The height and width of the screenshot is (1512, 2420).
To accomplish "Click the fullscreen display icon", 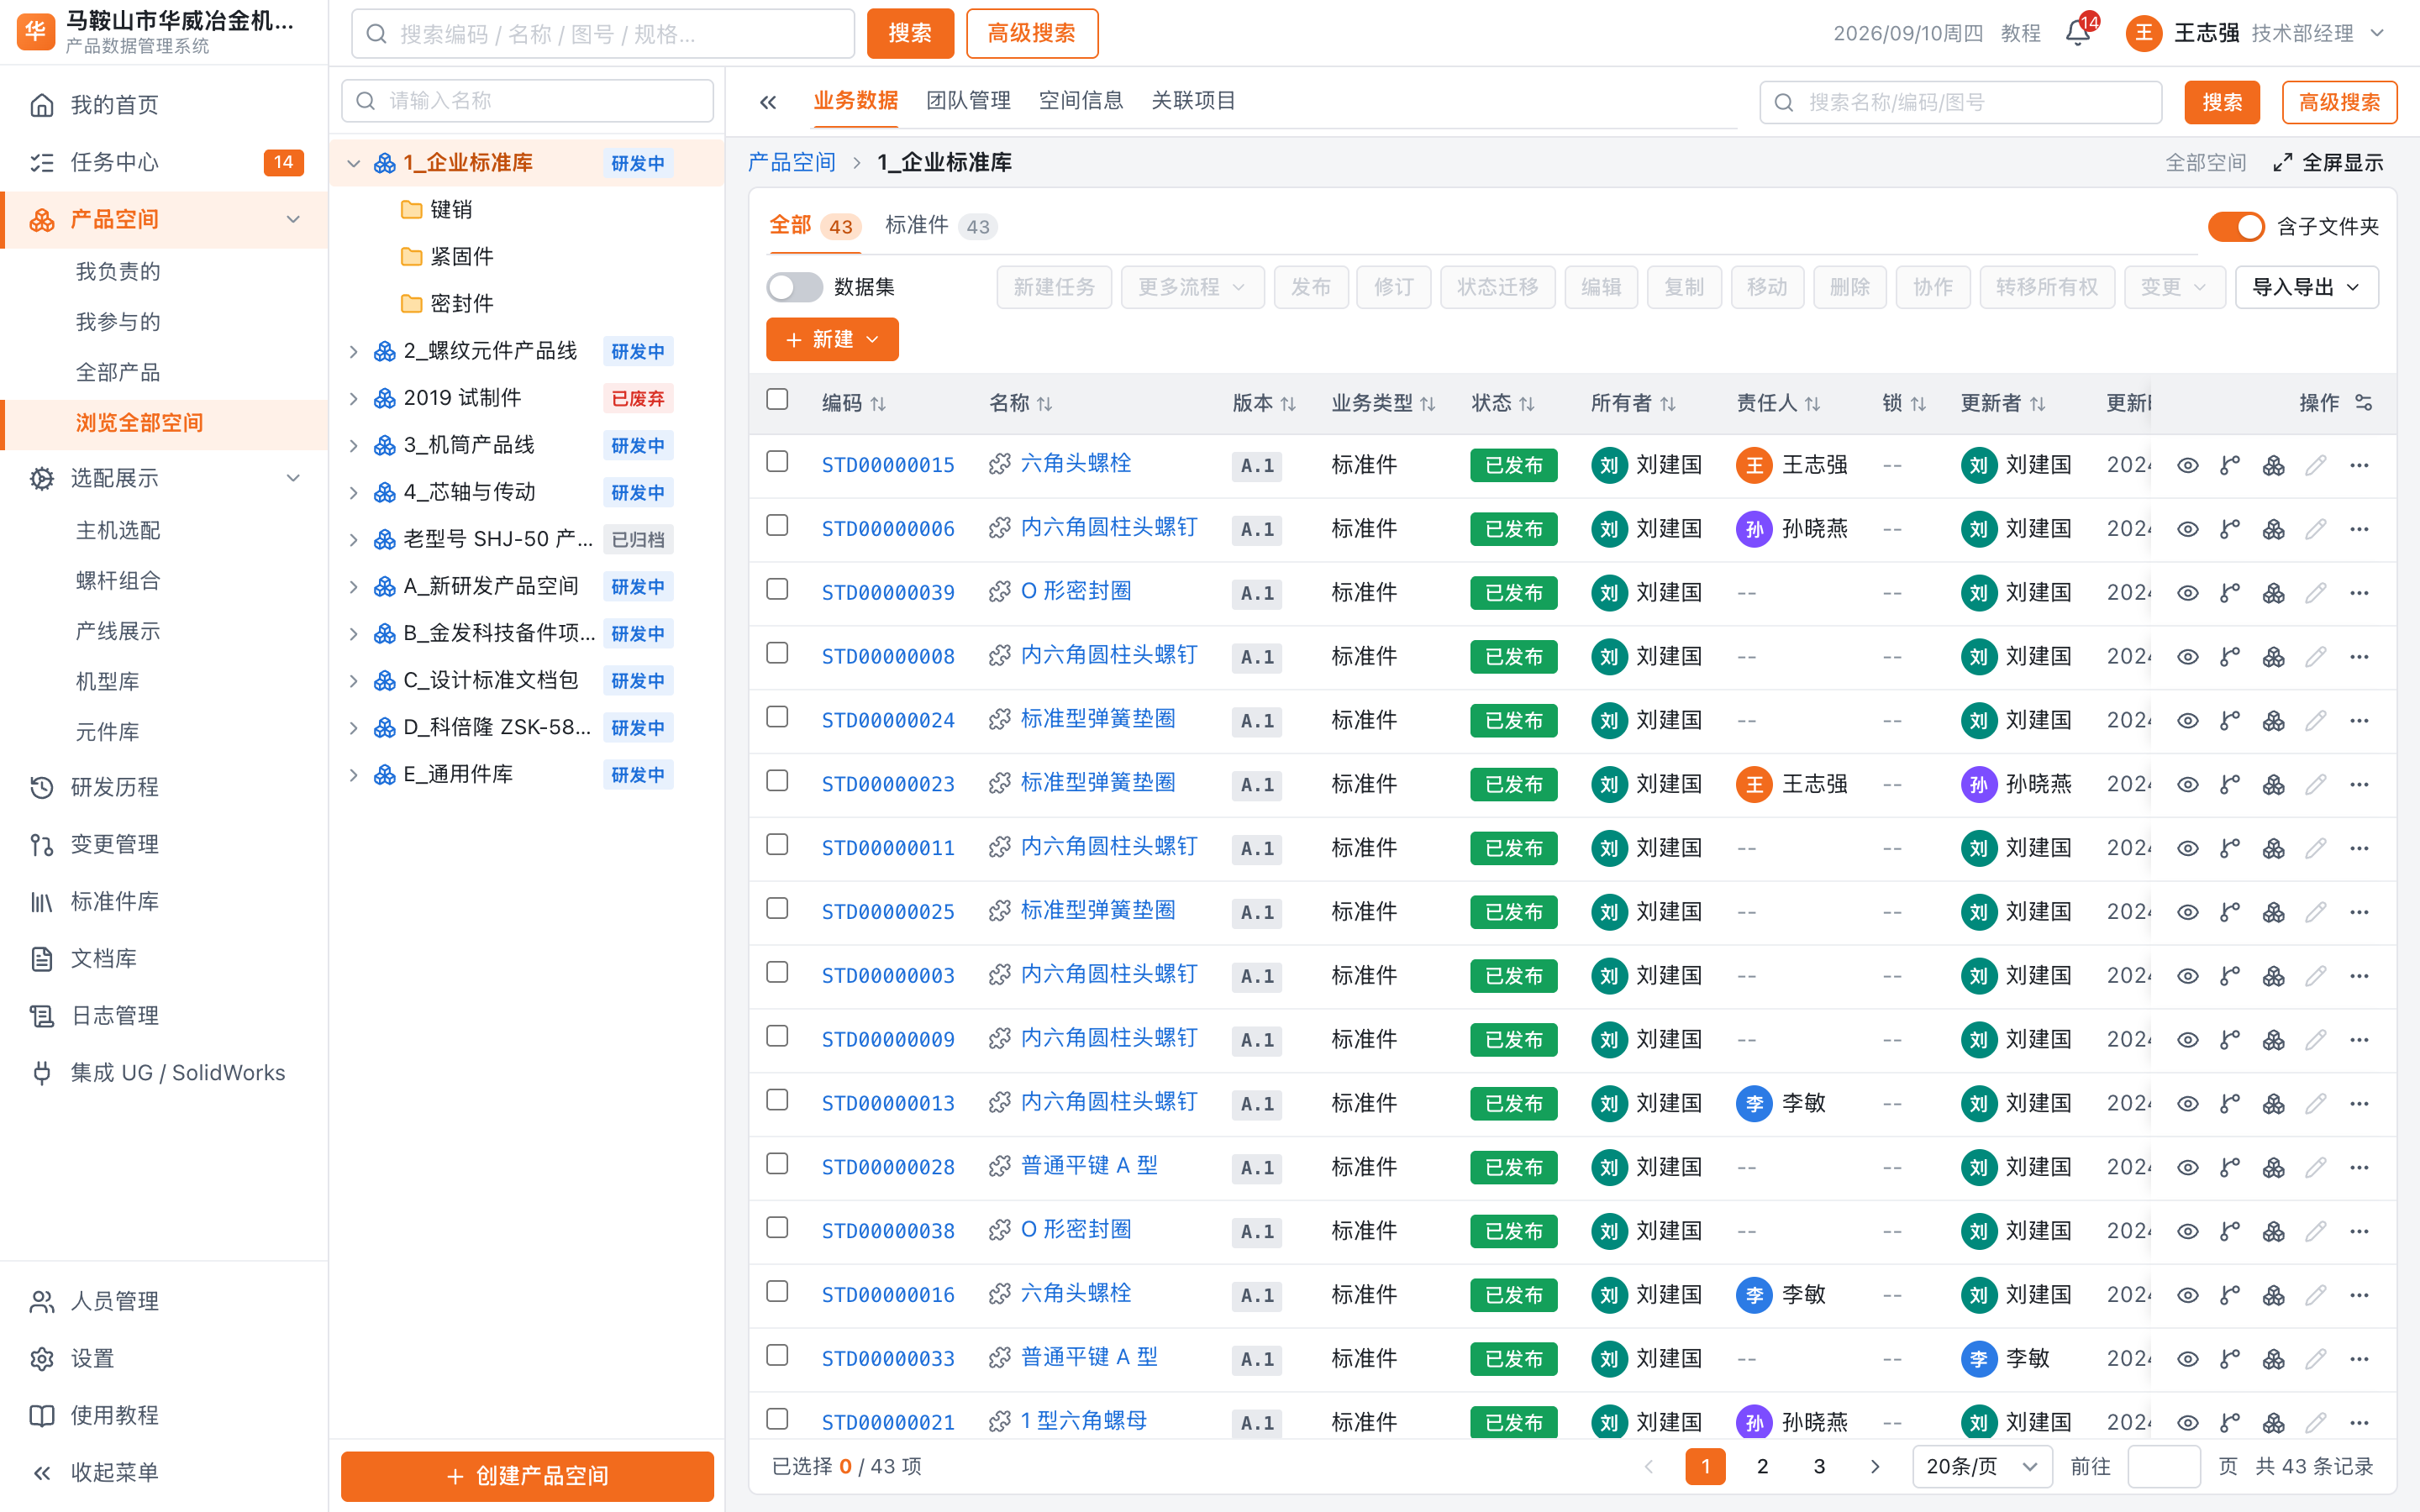I will pos(2283,163).
